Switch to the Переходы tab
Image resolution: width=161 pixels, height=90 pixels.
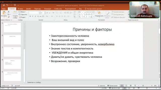(37, 9)
